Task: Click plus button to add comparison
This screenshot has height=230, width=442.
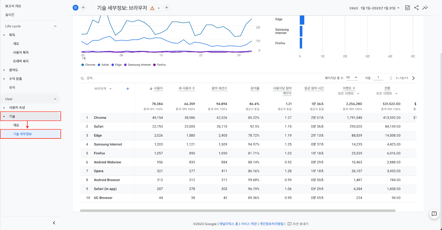Action: point(83,8)
